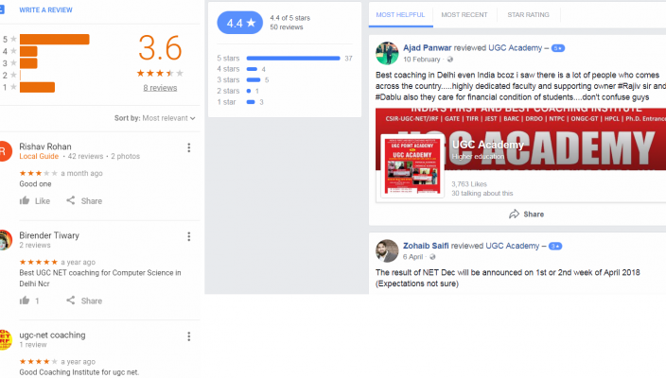
Task: Click Local Guide label under Rishav Rohan
Action: tap(39, 156)
